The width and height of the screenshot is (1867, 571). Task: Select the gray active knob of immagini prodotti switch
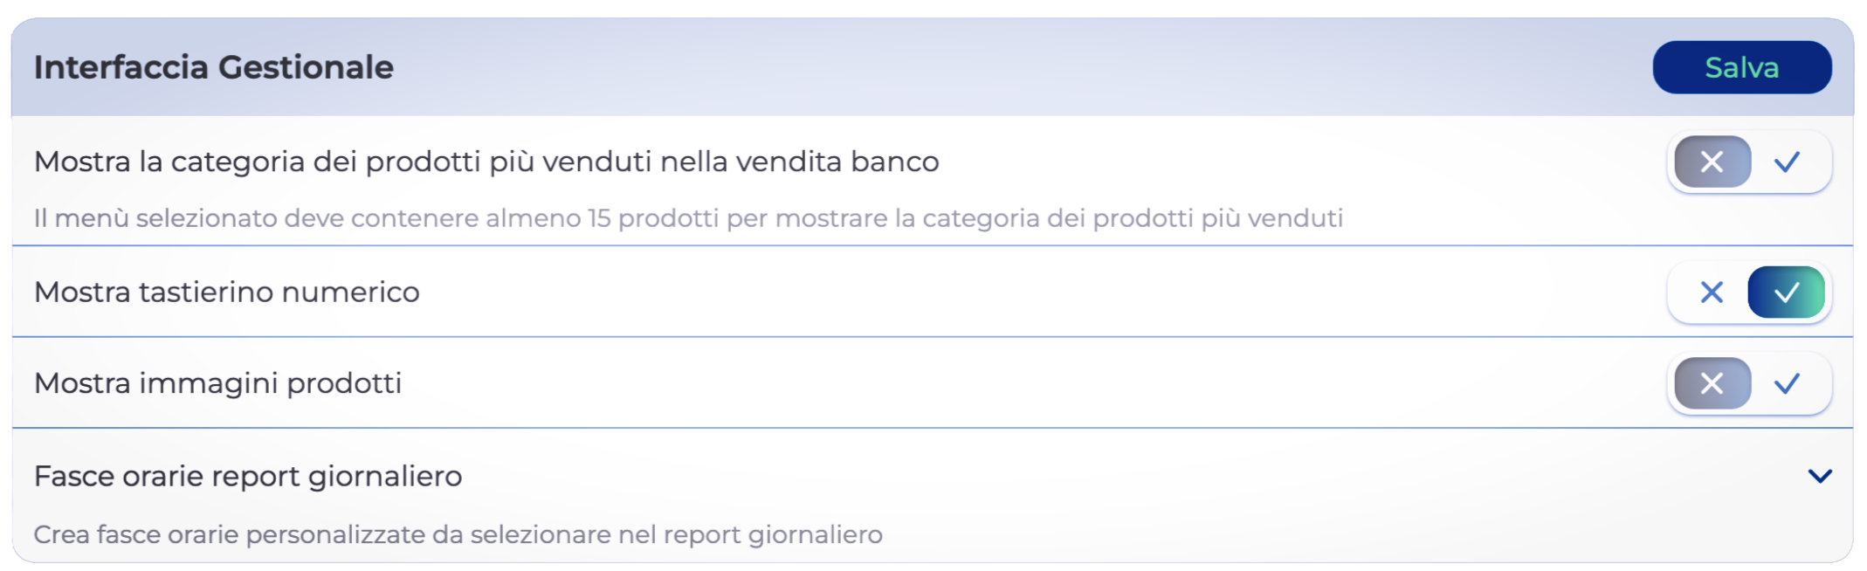1712,383
